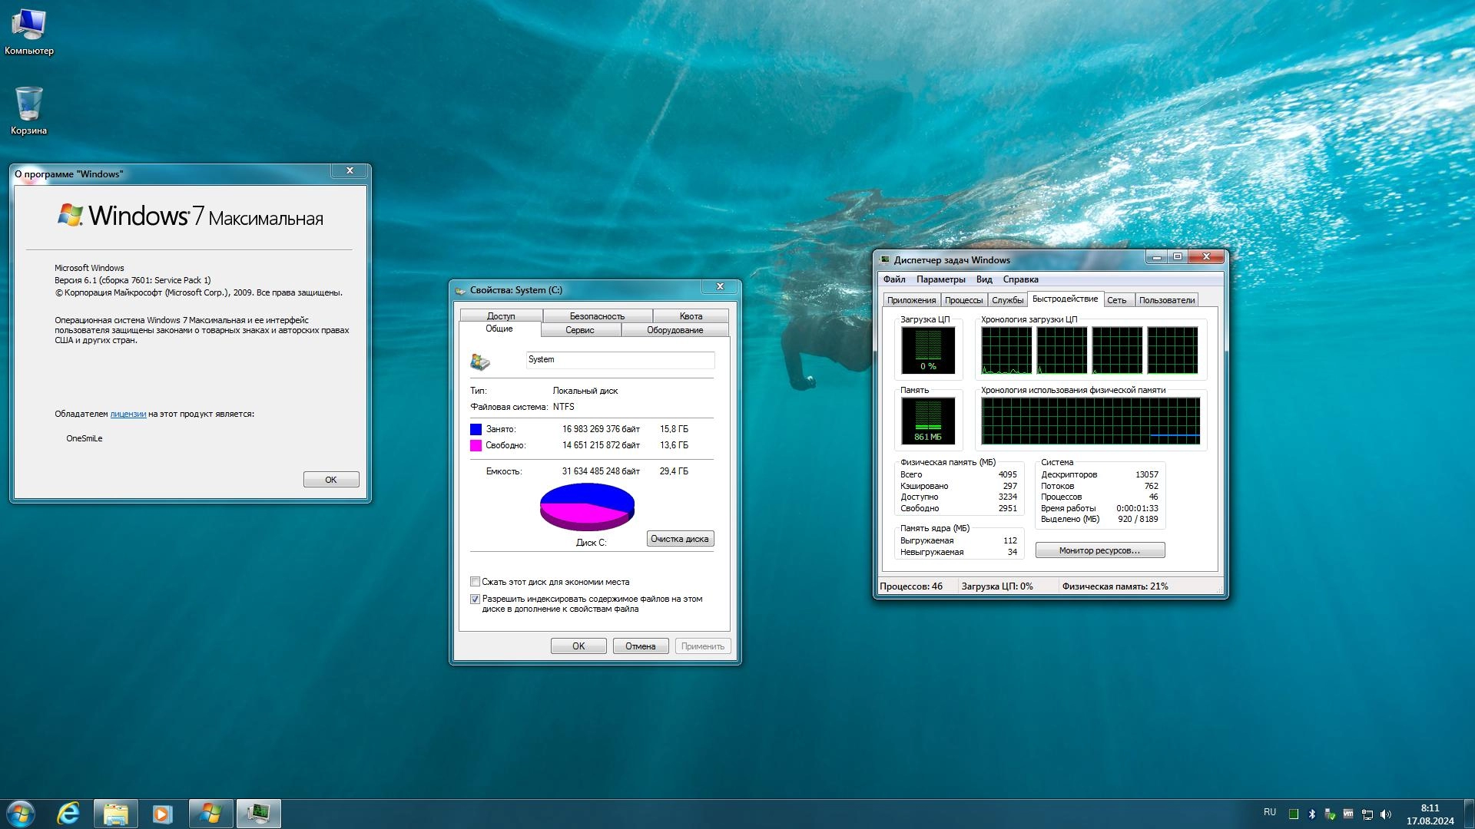
Task: Launch Internet Explorer from taskbar
Action: coord(69,814)
